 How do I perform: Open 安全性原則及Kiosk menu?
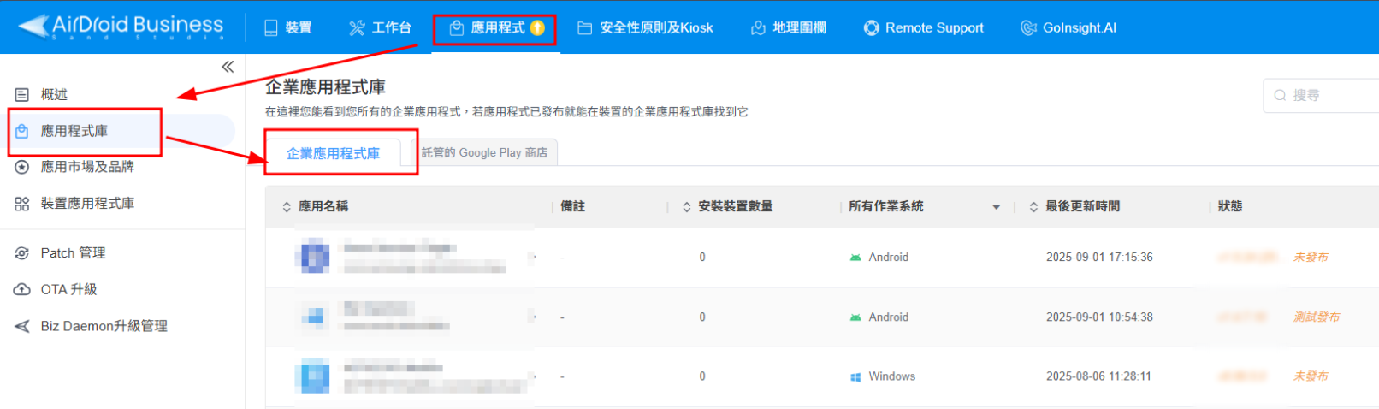(x=645, y=27)
